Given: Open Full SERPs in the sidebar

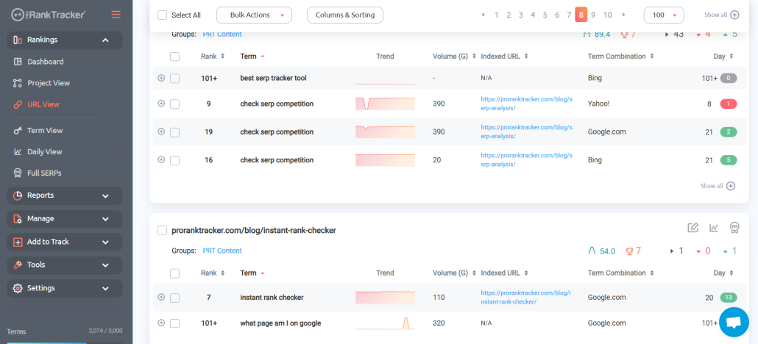Looking at the screenshot, I should click(44, 173).
